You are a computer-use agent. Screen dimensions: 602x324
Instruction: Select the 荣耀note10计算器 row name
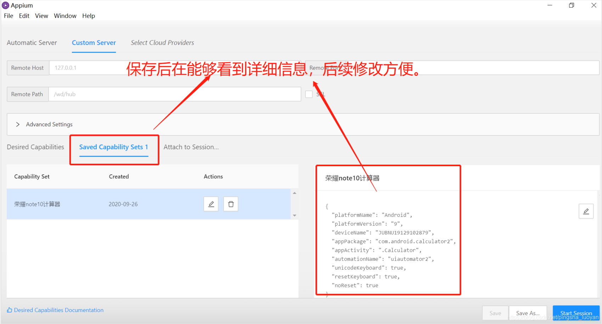pyautogui.click(x=37, y=204)
